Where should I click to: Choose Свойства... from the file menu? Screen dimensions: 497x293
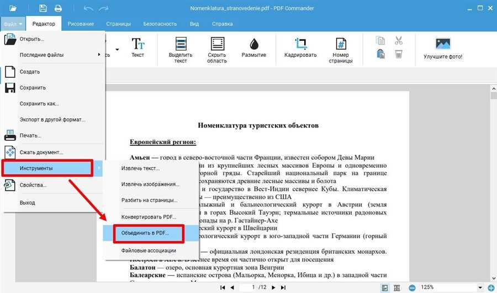point(54,185)
